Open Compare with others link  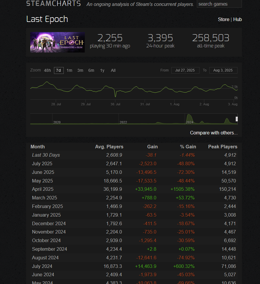pos(214,133)
